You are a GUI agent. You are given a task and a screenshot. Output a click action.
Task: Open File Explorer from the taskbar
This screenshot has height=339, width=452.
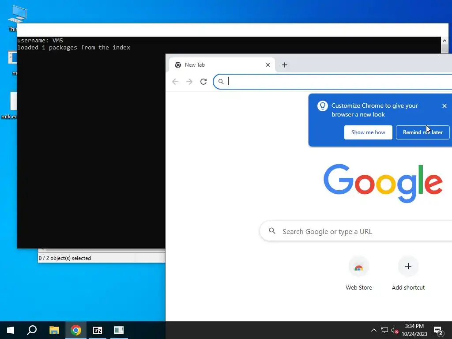[54, 330]
